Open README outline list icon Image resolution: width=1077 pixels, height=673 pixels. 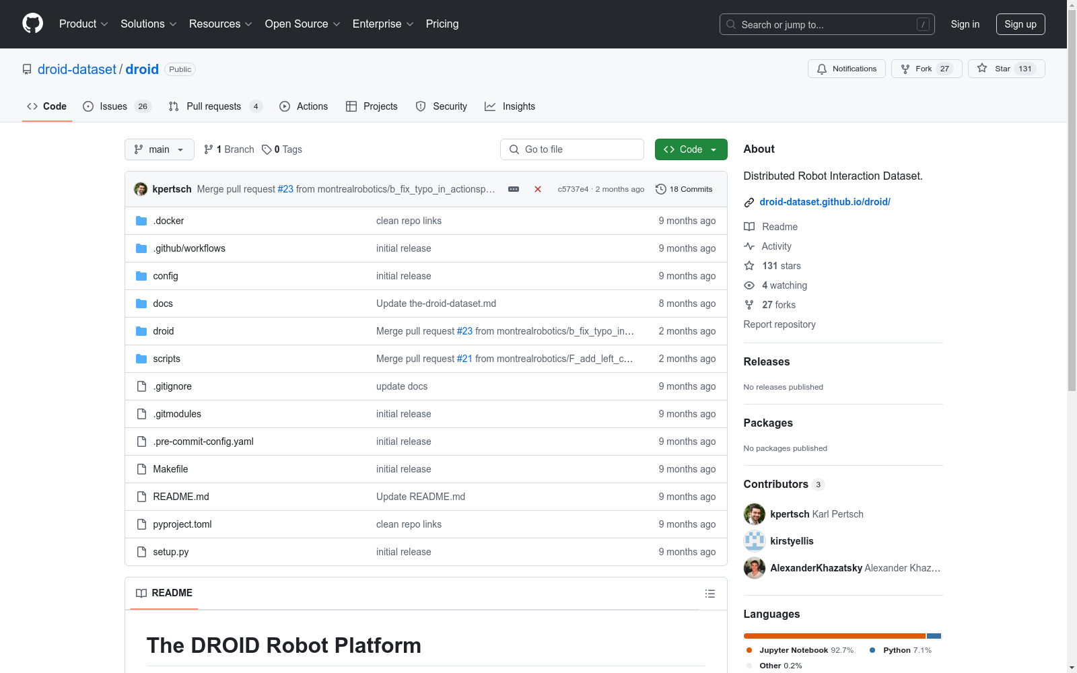[709, 594]
